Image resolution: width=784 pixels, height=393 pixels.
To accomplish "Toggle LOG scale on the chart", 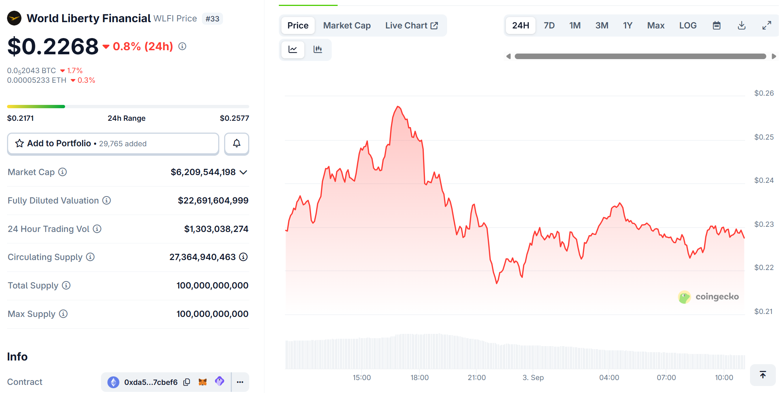I will [x=687, y=25].
